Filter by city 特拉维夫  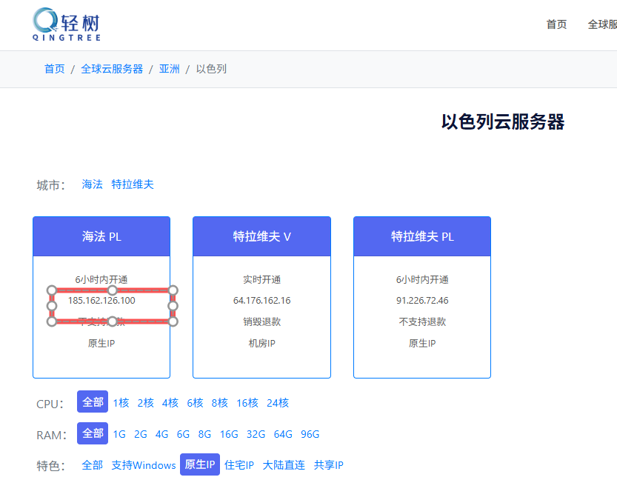point(133,184)
